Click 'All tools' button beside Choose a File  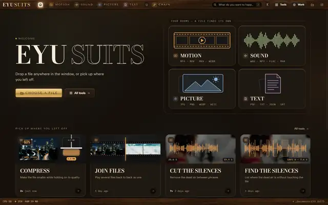click(79, 93)
